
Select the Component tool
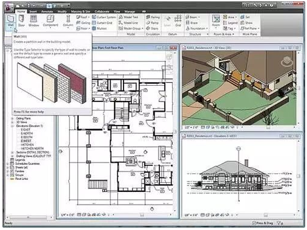point(50,21)
